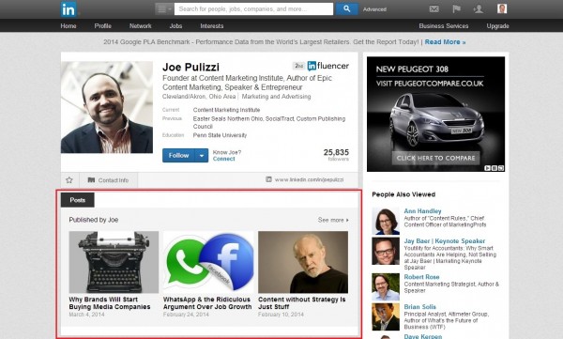The width and height of the screenshot is (563, 339).
Task: Click Content Marketing Institute current company
Action: pyautogui.click(x=226, y=110)
